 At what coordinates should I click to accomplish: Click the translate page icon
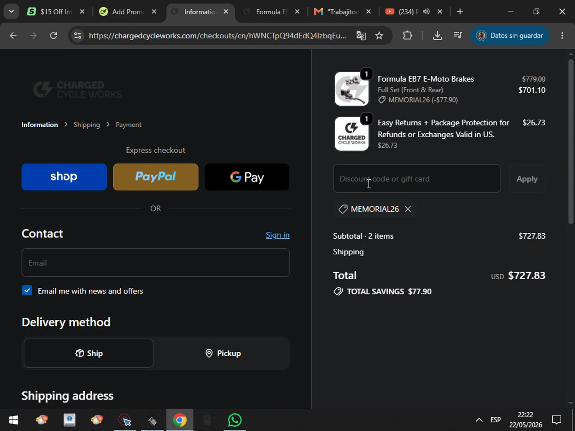(361, 36)
